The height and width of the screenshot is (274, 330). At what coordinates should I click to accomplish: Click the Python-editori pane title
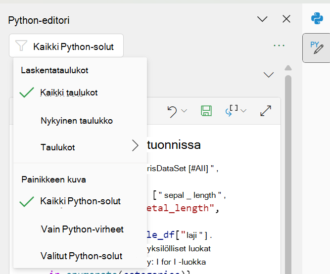tap(39, 20)
